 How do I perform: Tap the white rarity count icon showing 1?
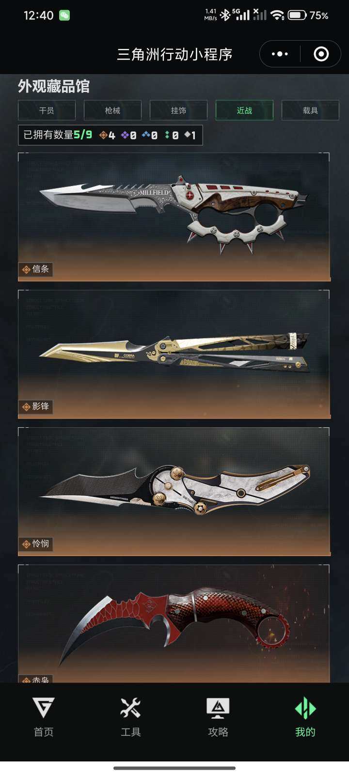tap(188, 135)
